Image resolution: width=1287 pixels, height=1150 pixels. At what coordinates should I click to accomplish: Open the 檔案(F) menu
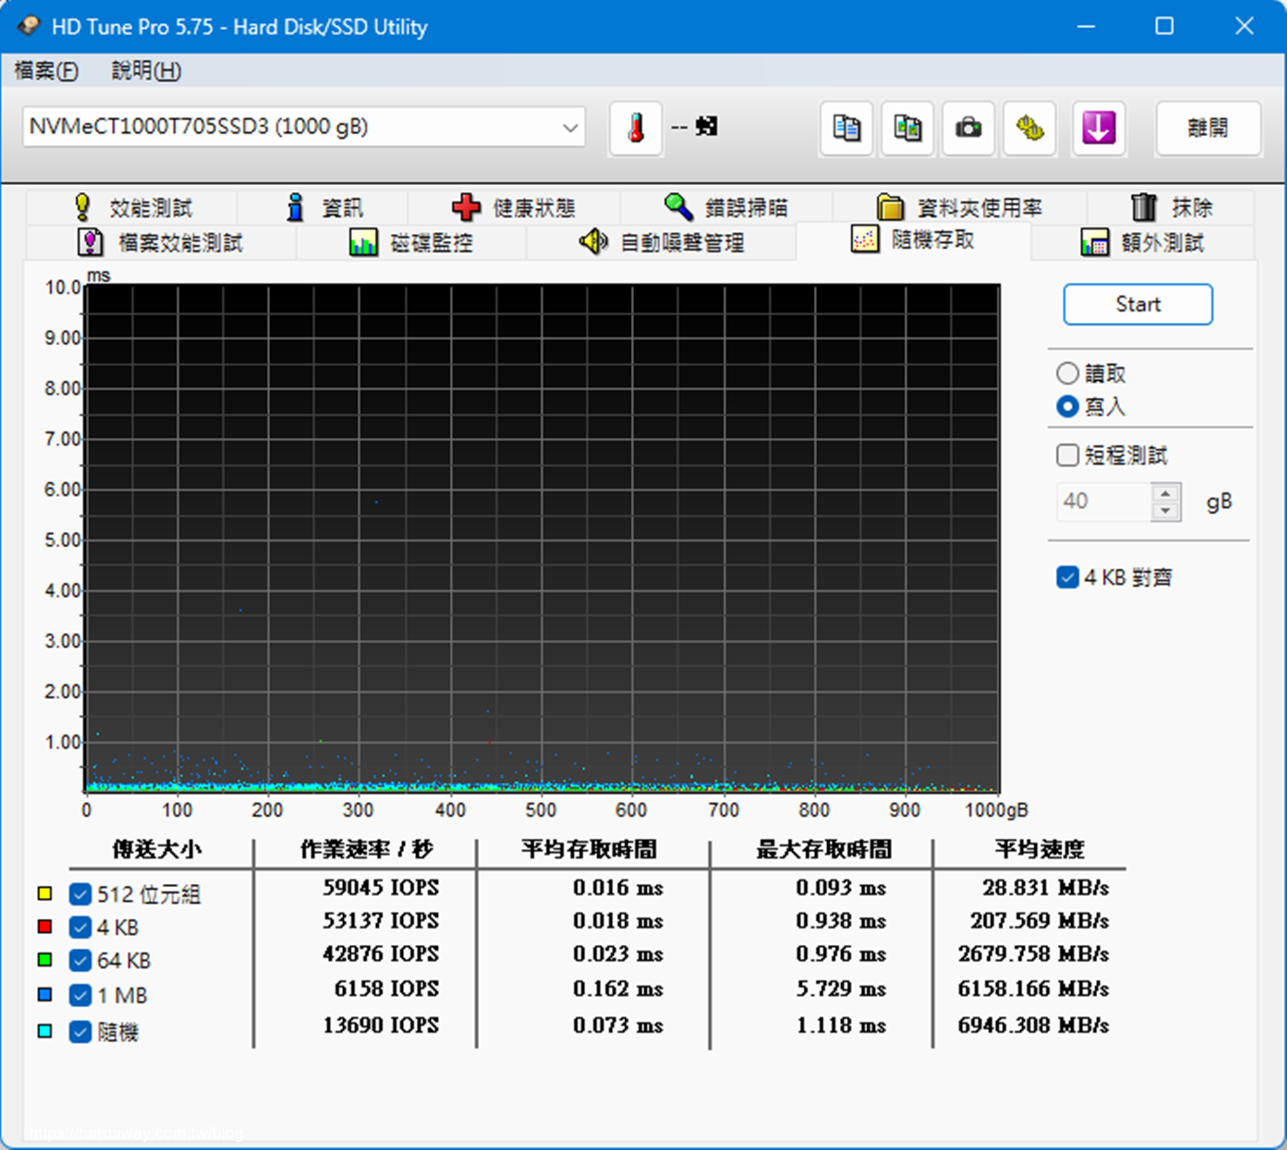[46, 70]
